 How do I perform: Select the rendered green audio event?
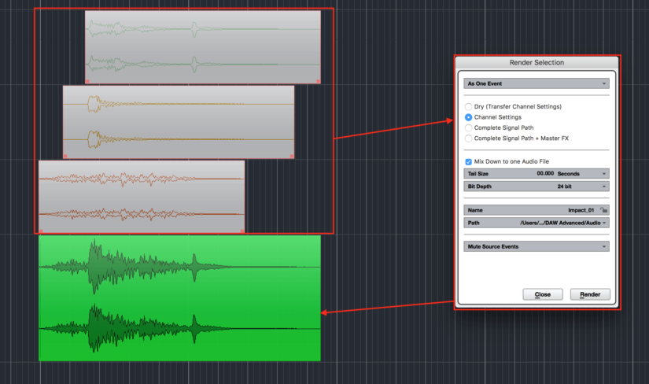point(179,298)
